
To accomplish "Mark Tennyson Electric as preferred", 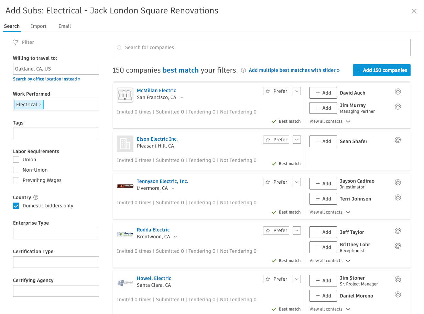I will click(x=276, y=182).
